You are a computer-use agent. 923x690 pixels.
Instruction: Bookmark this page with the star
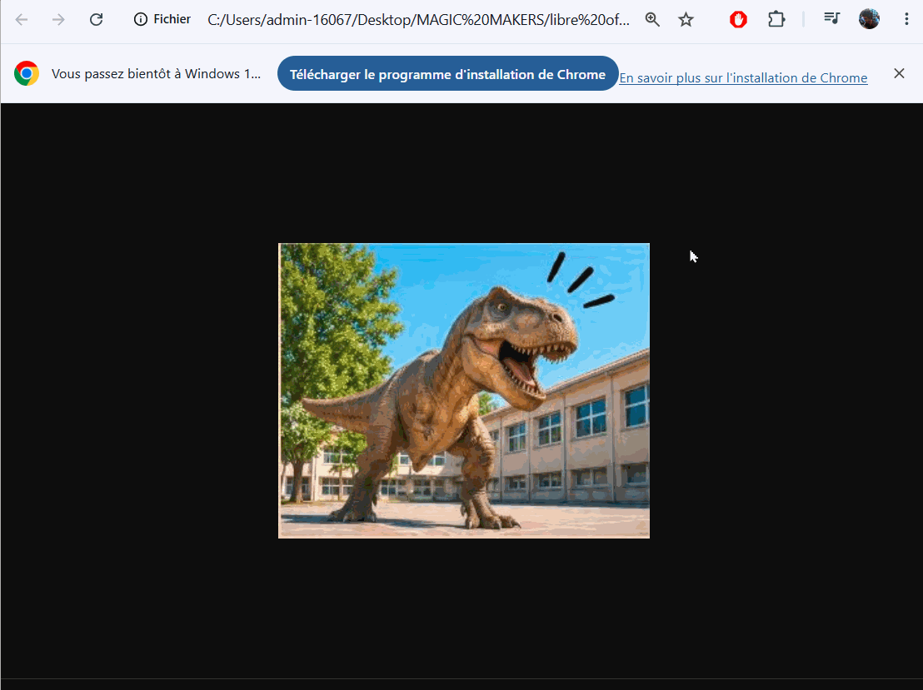coord(686,19)
